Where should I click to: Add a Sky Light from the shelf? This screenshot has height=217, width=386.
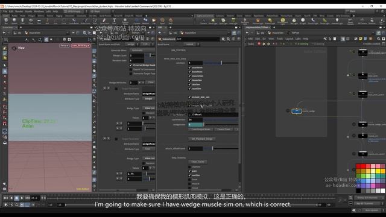294,21
